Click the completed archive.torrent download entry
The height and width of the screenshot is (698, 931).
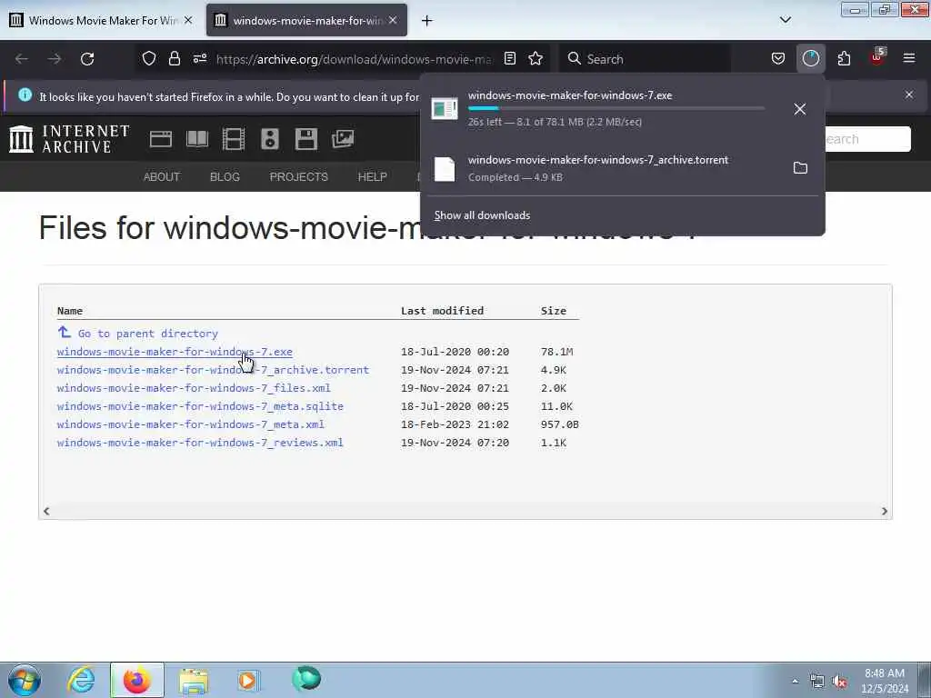(x=622, y=168)
